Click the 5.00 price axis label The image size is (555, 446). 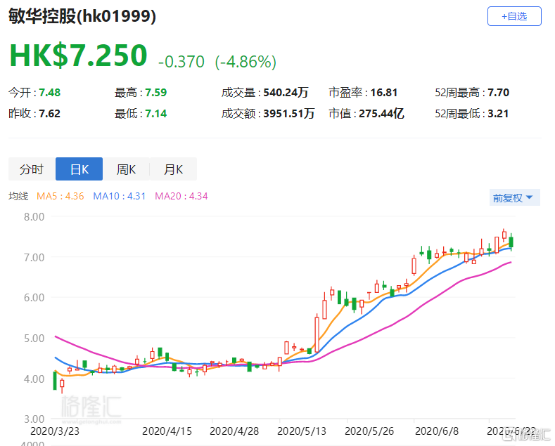tap(34, 339)
